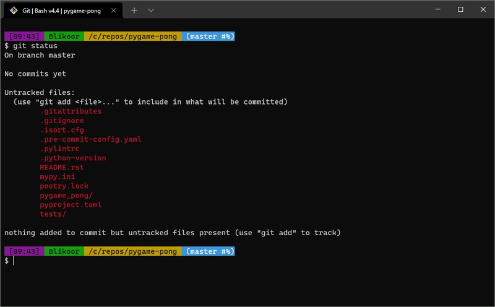Click the 'git status' command text
This screenshot has width=495, height=307.
tap(35, 46)
